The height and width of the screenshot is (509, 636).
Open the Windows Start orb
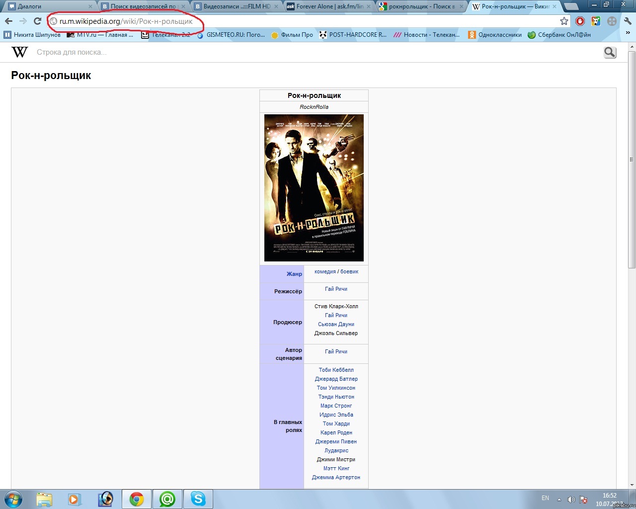pyautogui.click(x=13, y=499)
